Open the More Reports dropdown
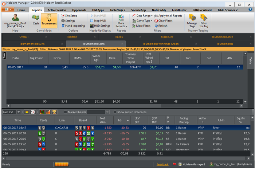Screen dimensions: 255x169 (x=121, y=21)
